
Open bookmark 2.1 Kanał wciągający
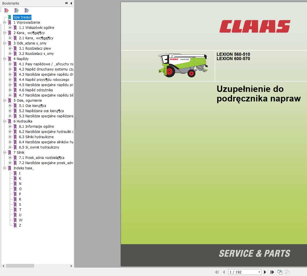pyautogui.click(x=36, y=38)
